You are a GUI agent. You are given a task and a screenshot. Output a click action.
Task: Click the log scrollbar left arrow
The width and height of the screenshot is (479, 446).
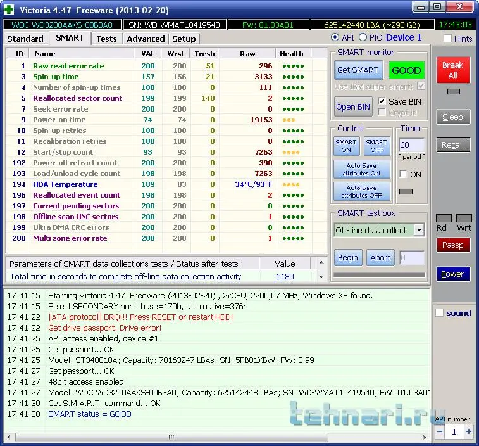(9, 437)
